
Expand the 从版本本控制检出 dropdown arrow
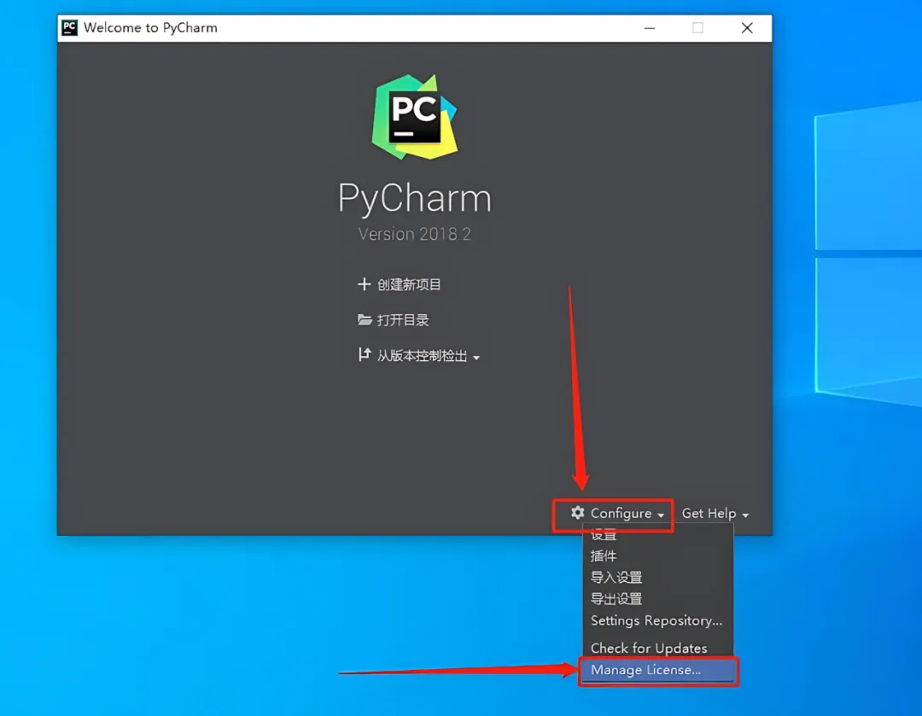click(x=476, y=358)
